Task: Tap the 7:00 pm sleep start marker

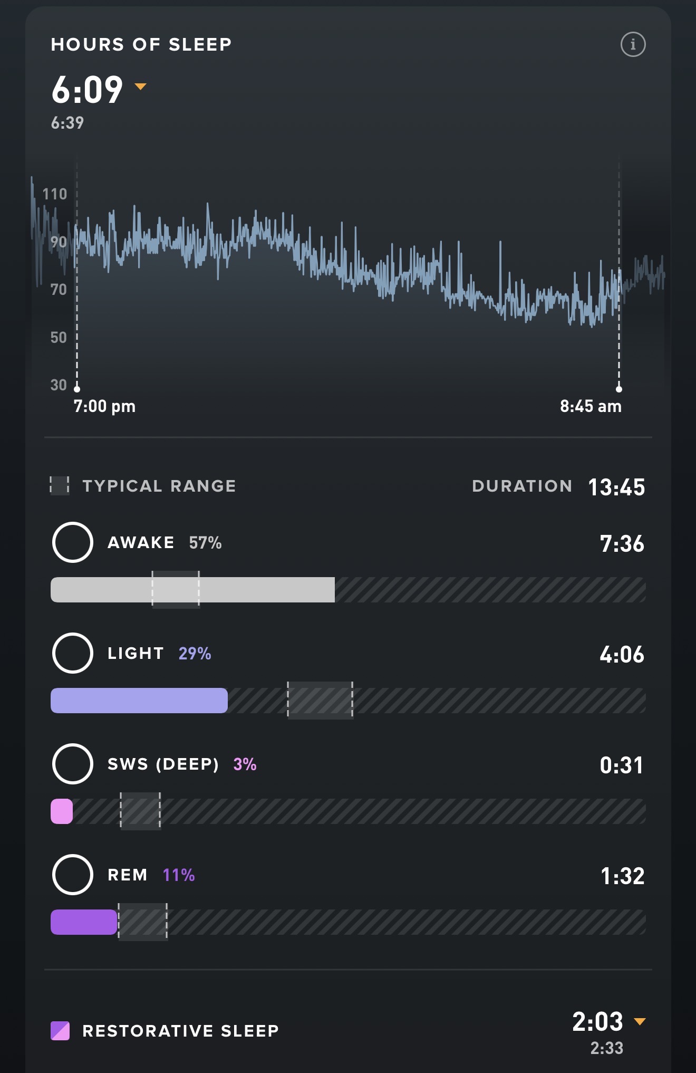Action: [77, 389]
